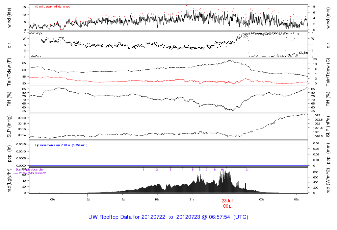The width and height of the screenshot is (337, 230).
Task: Click the '10 min. peak winds in red' note
Action: tap(52, 7)
